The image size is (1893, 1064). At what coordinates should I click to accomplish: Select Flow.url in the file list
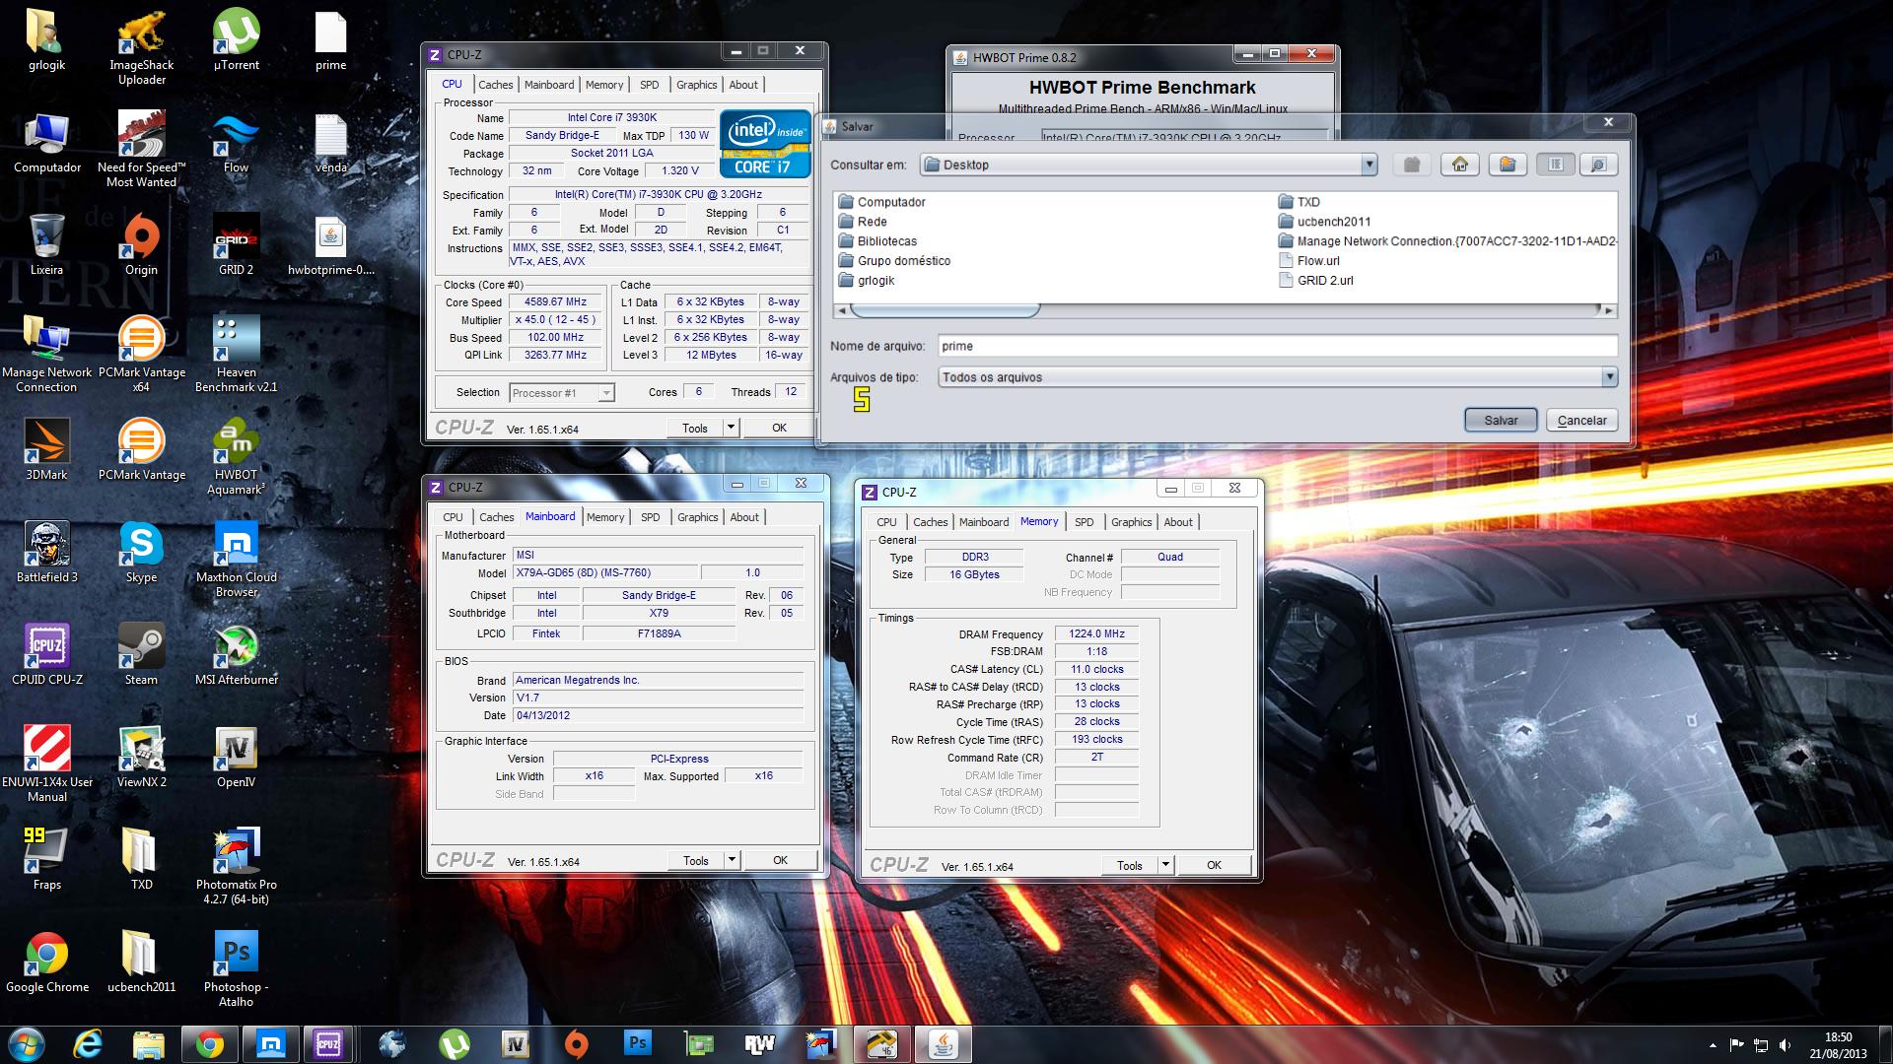coord(1309,261)
